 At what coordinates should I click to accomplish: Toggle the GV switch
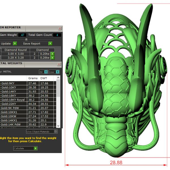(x=43, y=72)
